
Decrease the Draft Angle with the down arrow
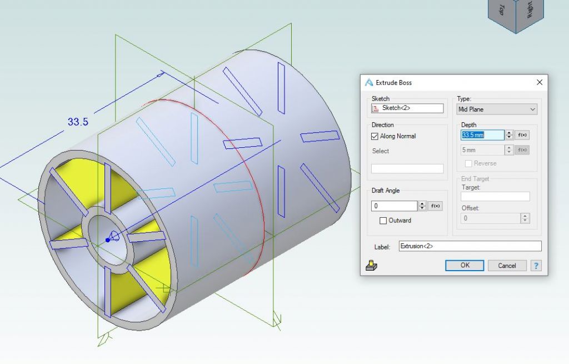422,208
